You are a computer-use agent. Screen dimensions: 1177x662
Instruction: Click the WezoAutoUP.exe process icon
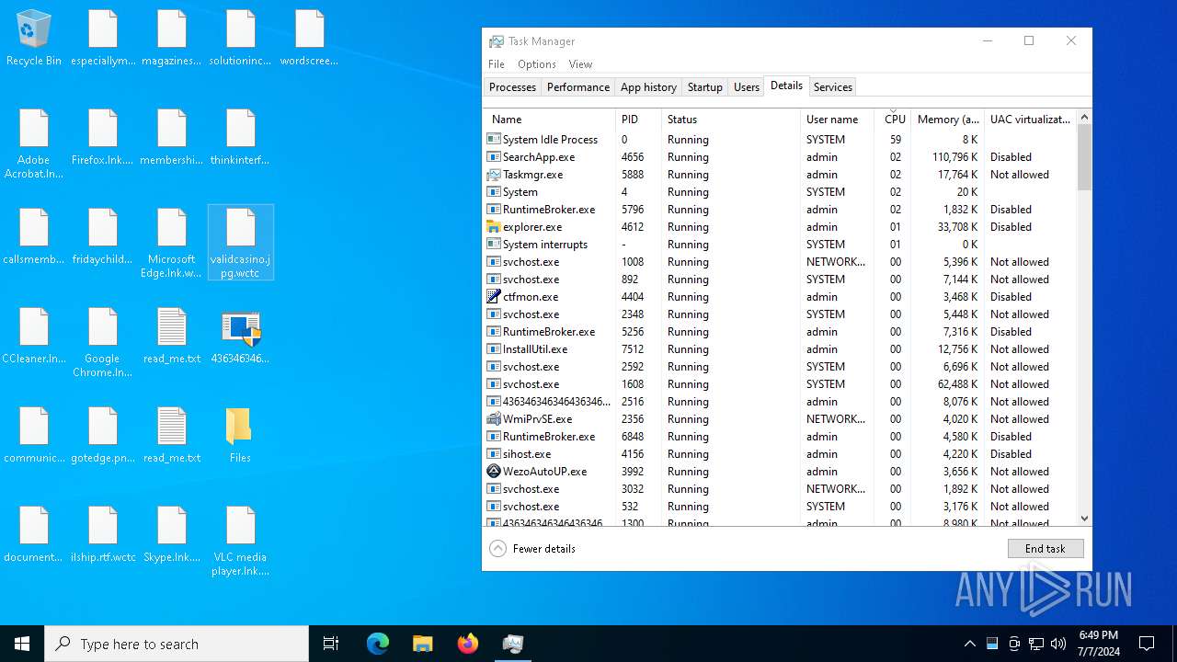coord(494,472)
